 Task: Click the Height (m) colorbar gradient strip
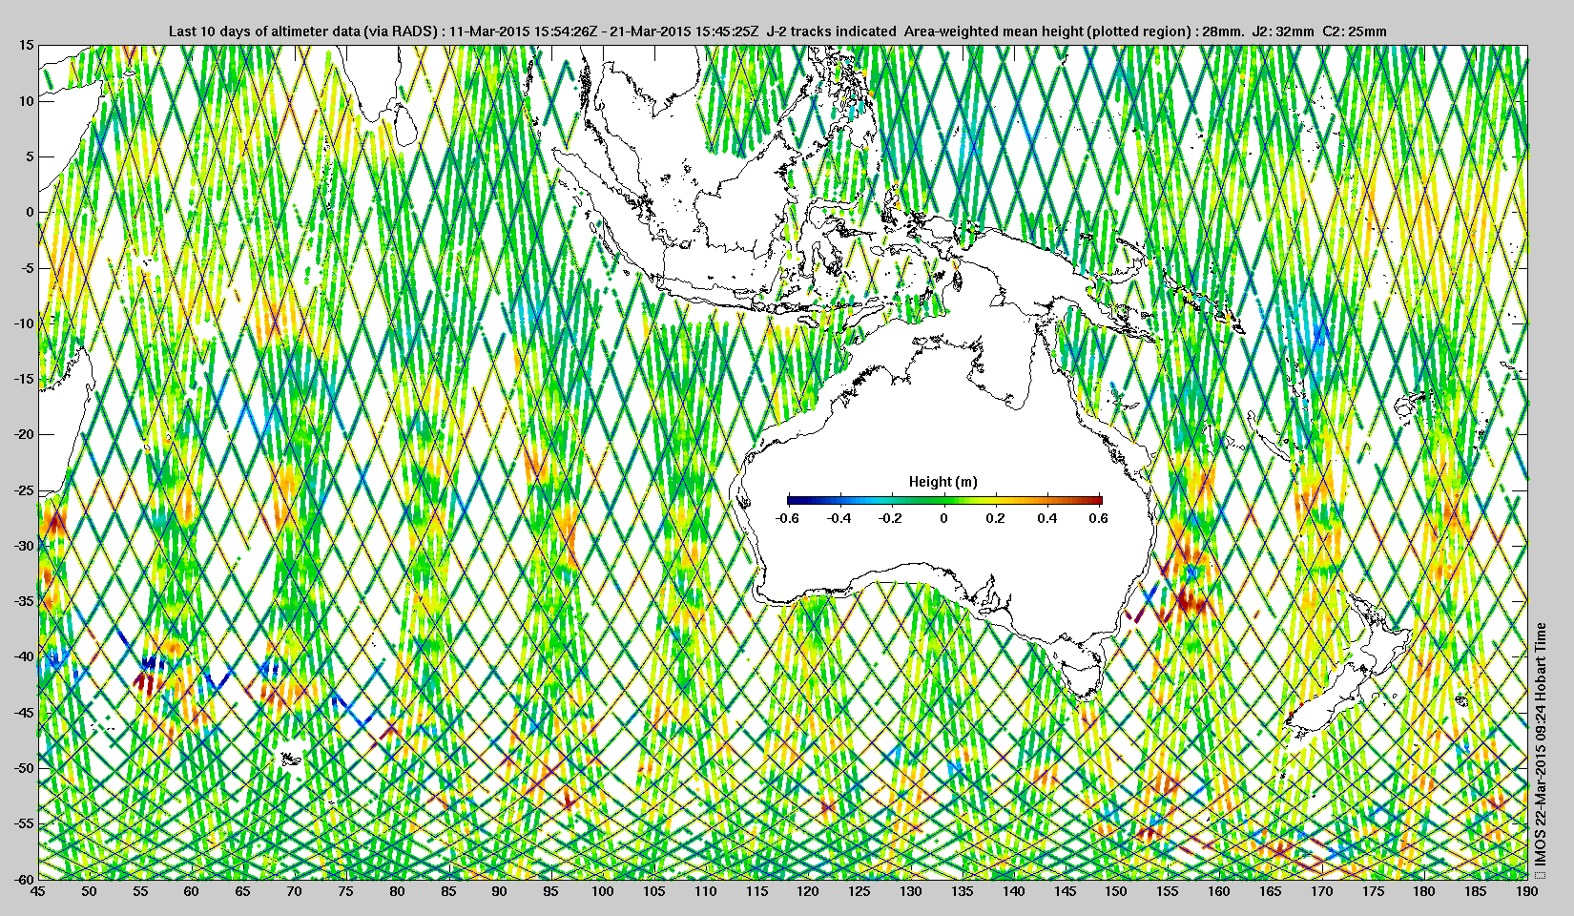click(x=944, y=499)
